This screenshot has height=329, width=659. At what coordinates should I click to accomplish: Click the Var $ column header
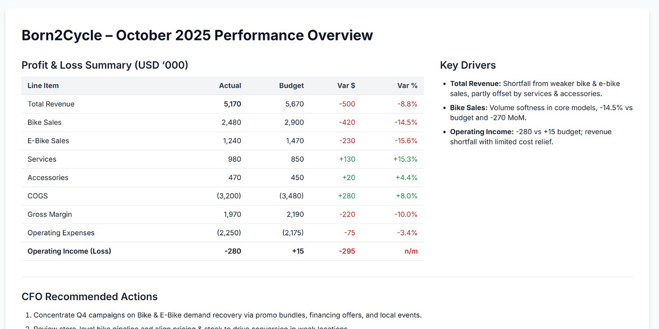pos(346,86)
